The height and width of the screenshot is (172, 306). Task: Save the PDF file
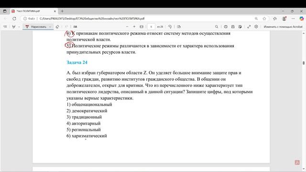click(x=233, y=27)
